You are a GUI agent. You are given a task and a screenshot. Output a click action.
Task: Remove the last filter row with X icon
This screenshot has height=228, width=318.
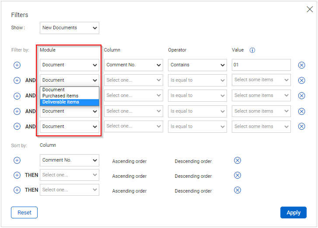pos(301,126)
